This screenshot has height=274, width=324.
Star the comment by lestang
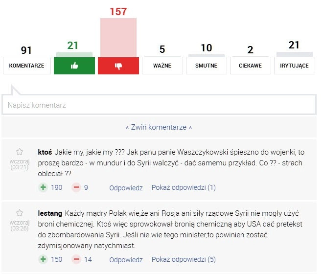[x=20, y=213]
